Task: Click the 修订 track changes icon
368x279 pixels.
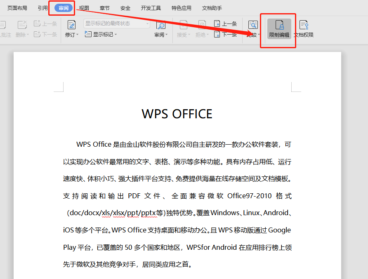Action: point(71,25)
